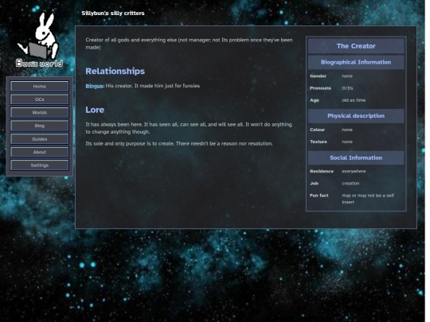Click The Creator infobox title
The width and height of the screenshot is (430, 322).
tap(356, 46)
